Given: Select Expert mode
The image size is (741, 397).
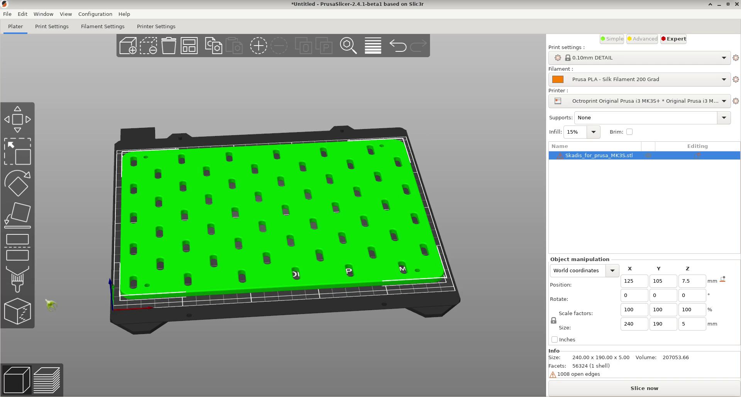Looking at the screenshot, I should coord(673,39).
